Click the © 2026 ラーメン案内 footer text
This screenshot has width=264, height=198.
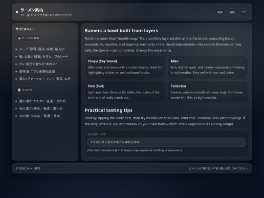click(x=28, y=168)
